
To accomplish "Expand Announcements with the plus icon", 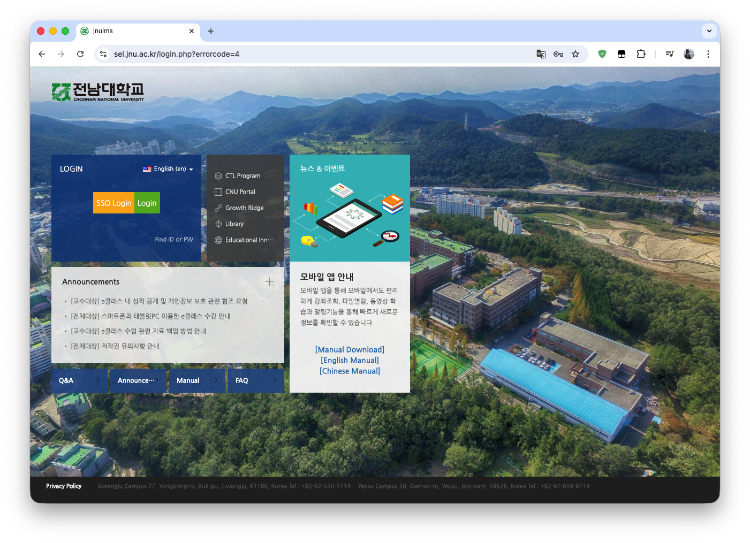I will (269, 281).
